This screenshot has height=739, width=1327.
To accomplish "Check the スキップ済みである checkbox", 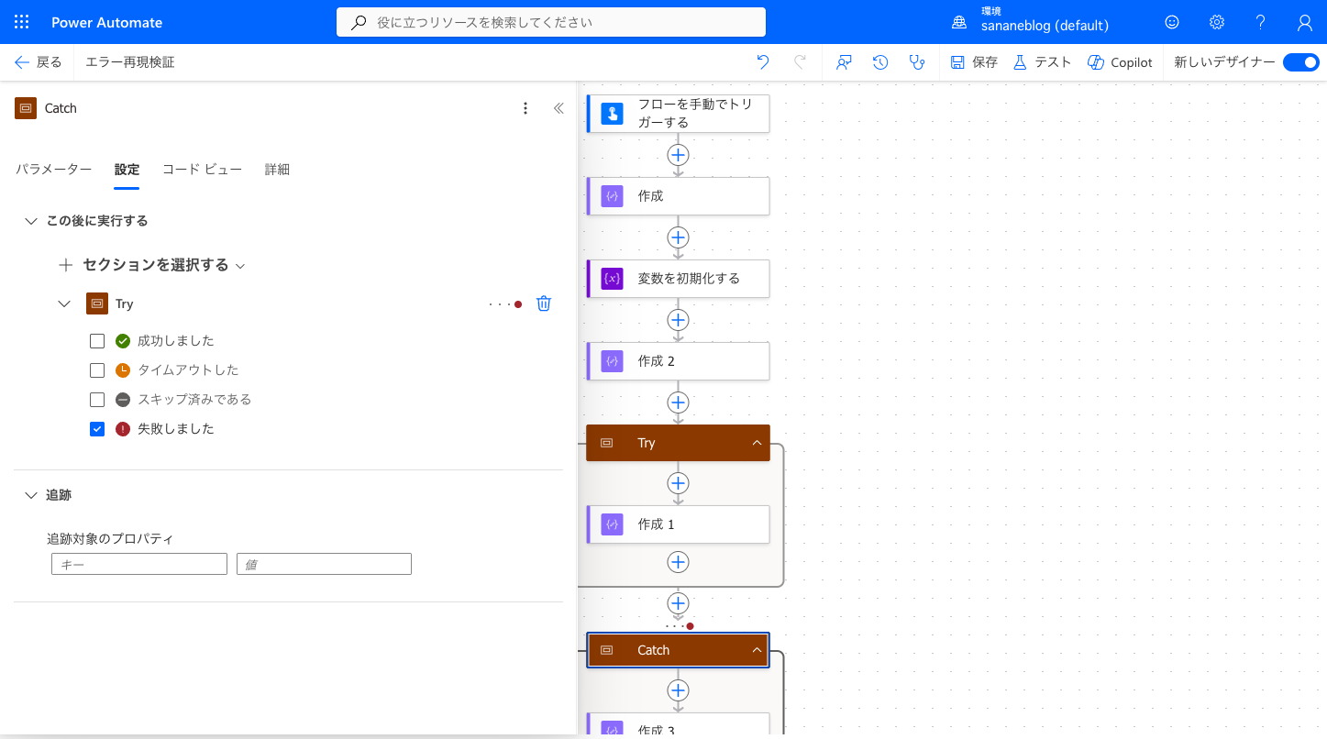I will 97,400.
